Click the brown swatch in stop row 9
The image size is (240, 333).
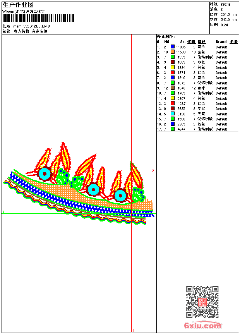tap(173, 88)
